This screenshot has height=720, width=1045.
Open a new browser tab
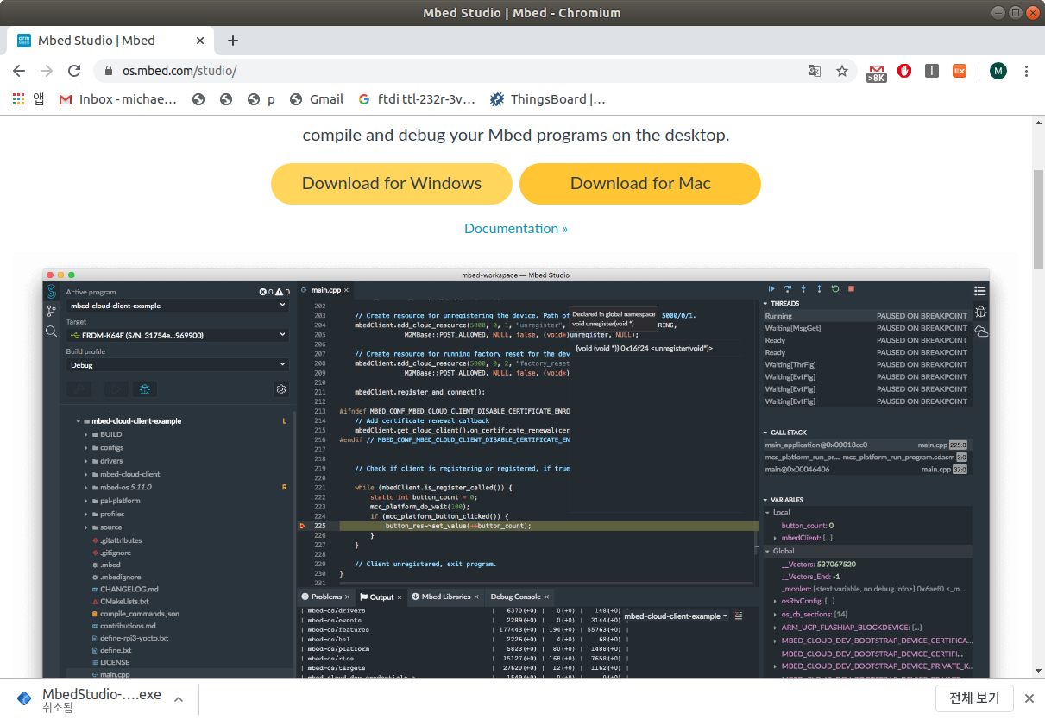(233, 41)
